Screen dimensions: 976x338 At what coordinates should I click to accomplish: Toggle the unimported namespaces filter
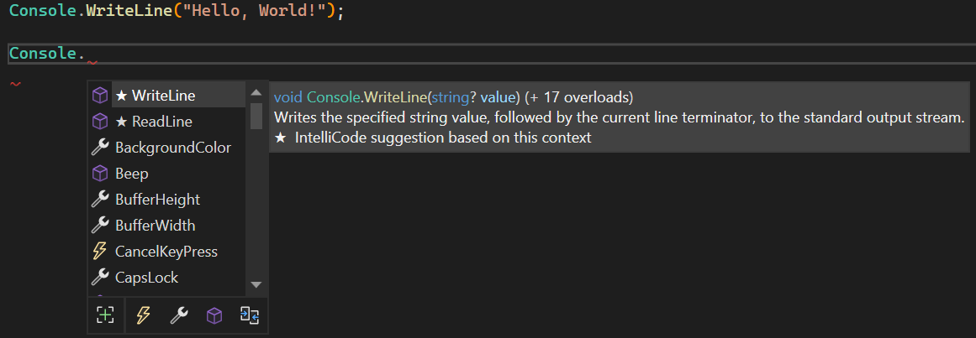coord(250,315)
